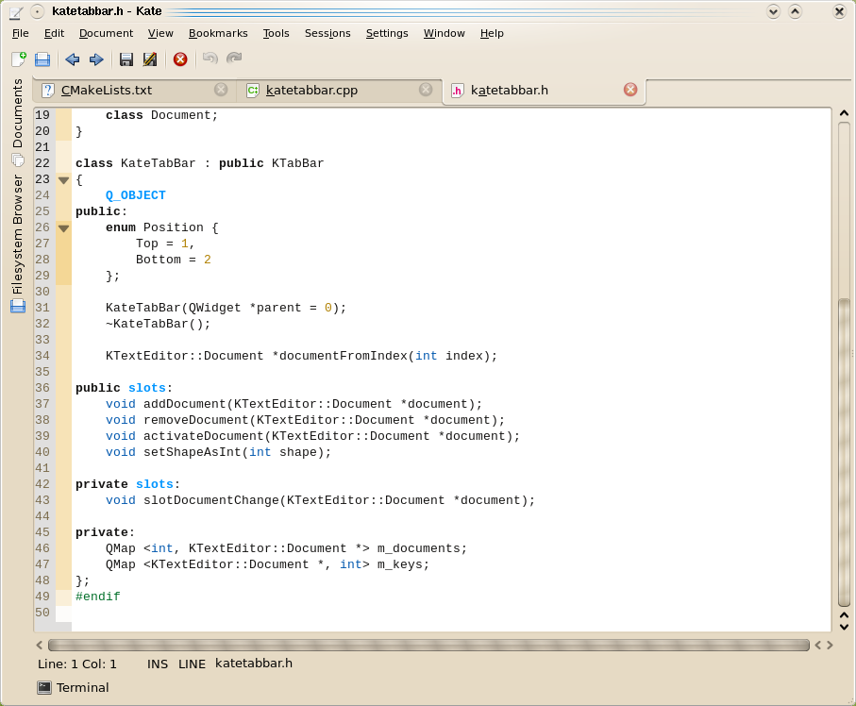Click 'm_keys' on line 47

pos(399,564)
